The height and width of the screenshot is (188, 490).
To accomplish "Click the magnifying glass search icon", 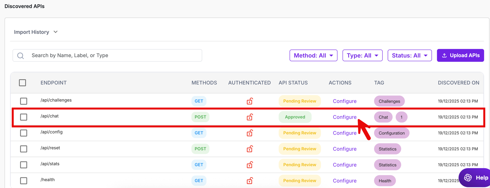I will pyautogui.click(x=21, y=56).
